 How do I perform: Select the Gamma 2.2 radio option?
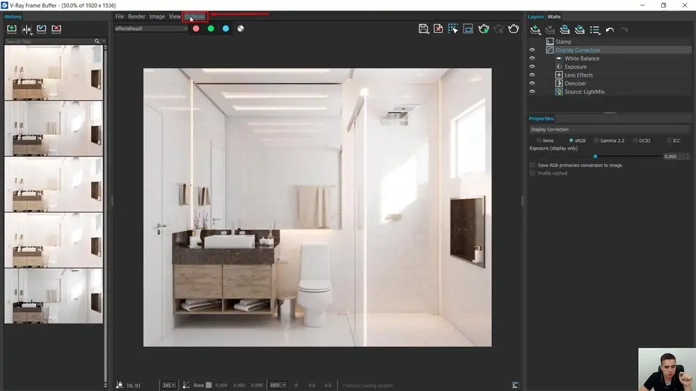(x=596, y=141)
